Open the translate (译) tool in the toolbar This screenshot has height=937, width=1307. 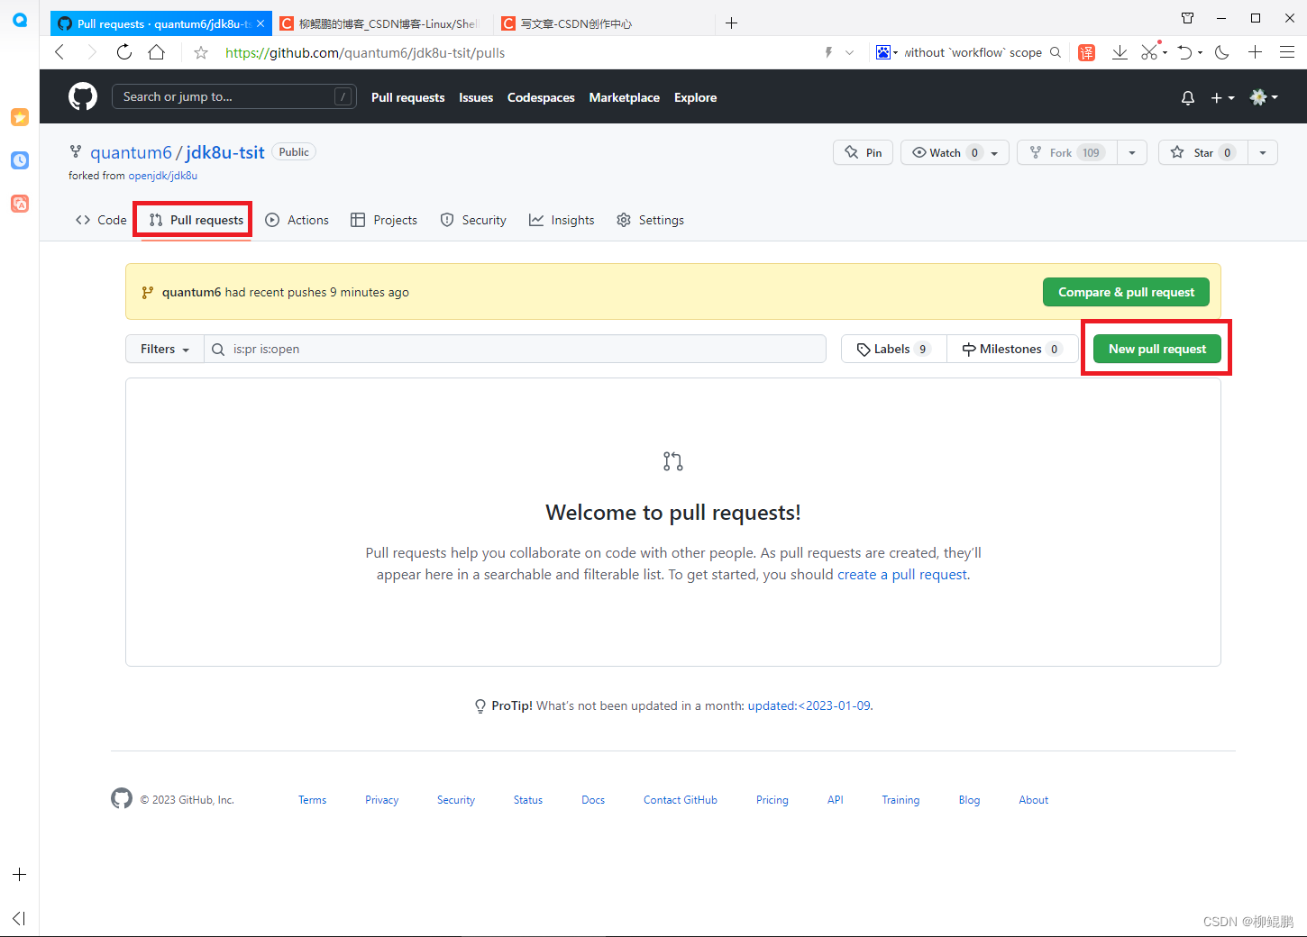tap(1086, 52)
